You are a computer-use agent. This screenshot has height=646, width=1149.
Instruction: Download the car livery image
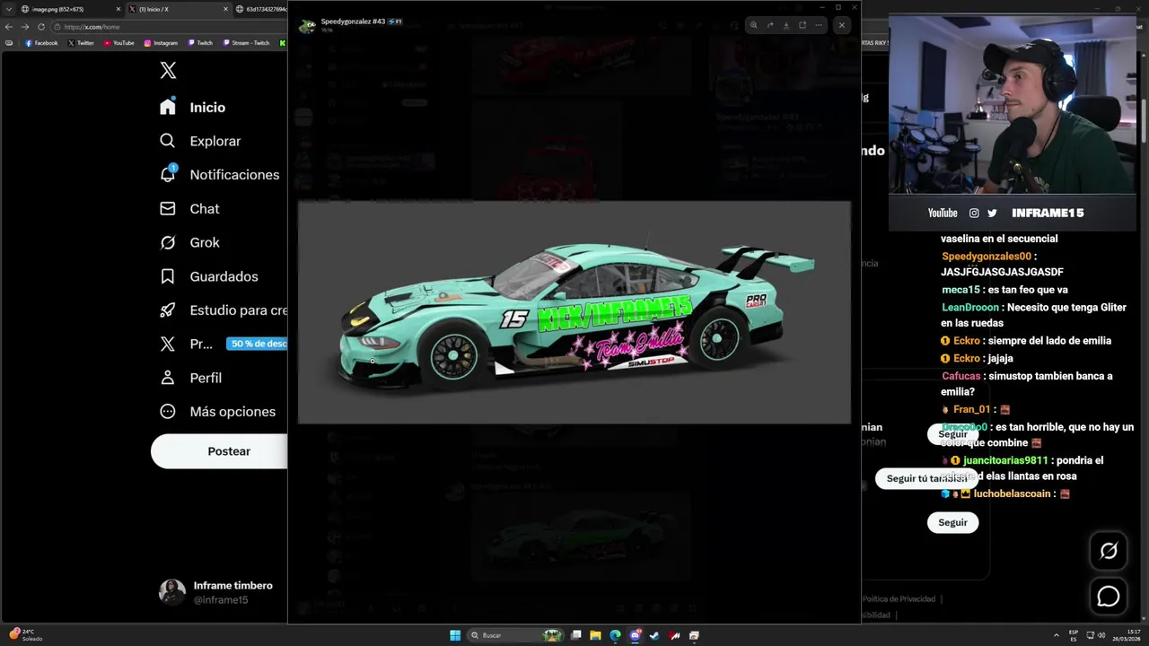tap(786, 25)
